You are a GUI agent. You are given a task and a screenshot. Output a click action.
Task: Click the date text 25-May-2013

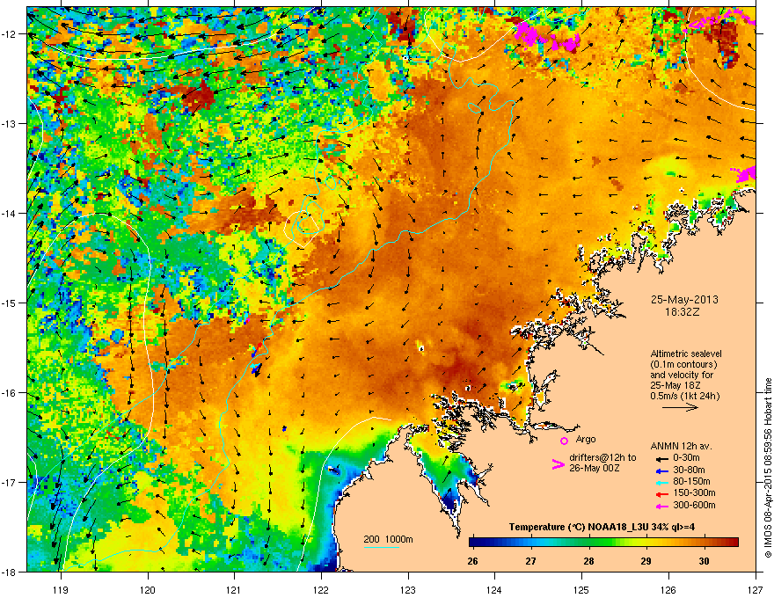click(684, 300)
